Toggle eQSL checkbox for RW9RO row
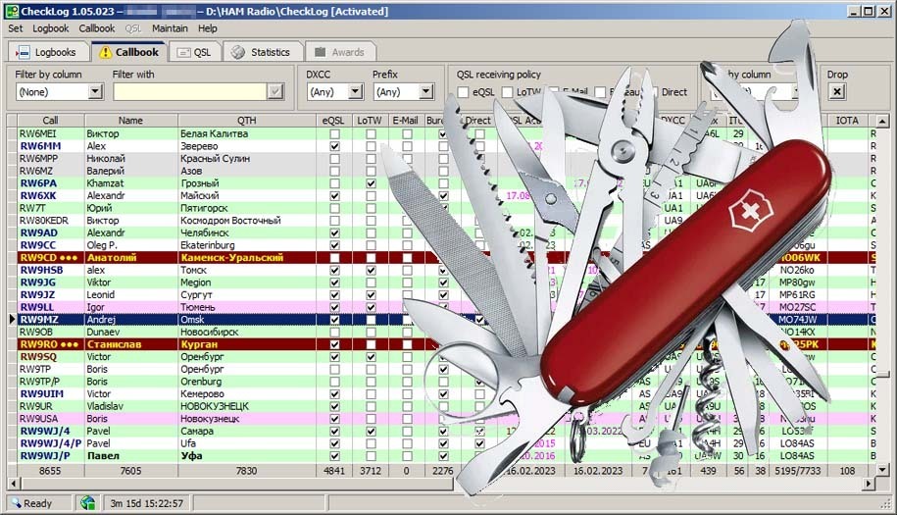 pyautogui.click(x=334, y=344)
